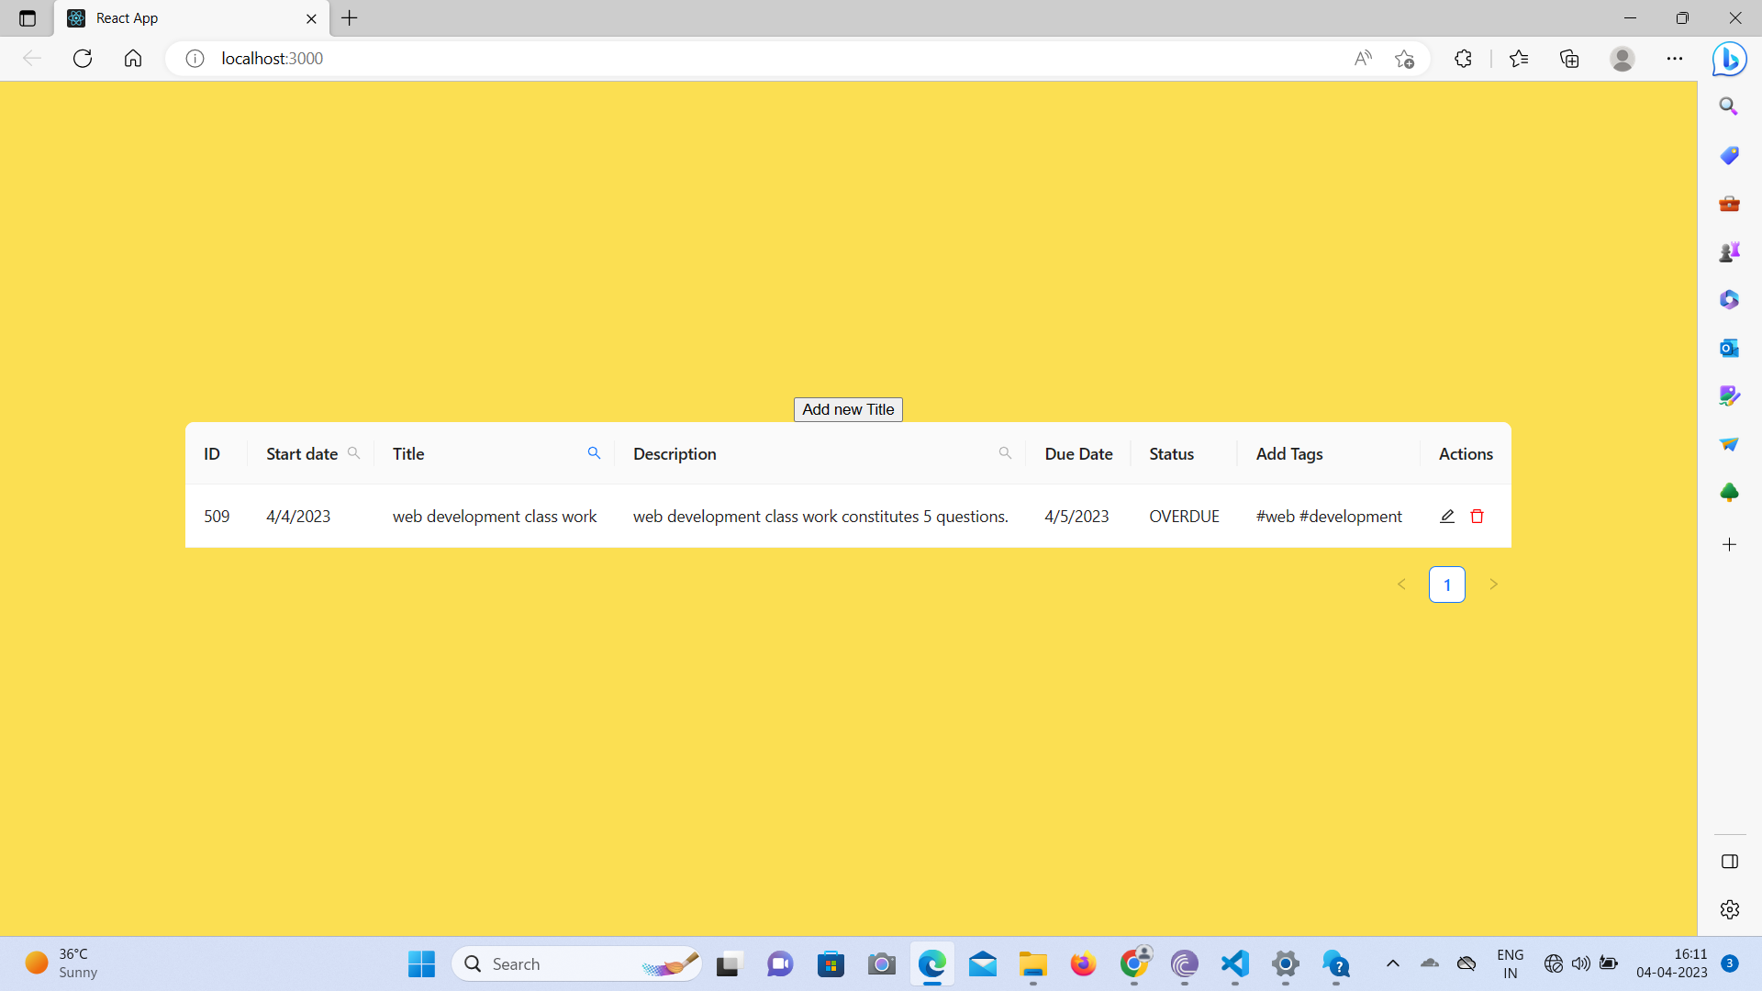Screen dimensions: 1762x991
Task: Open the sidebar search tool
Action: (1729, 106)
